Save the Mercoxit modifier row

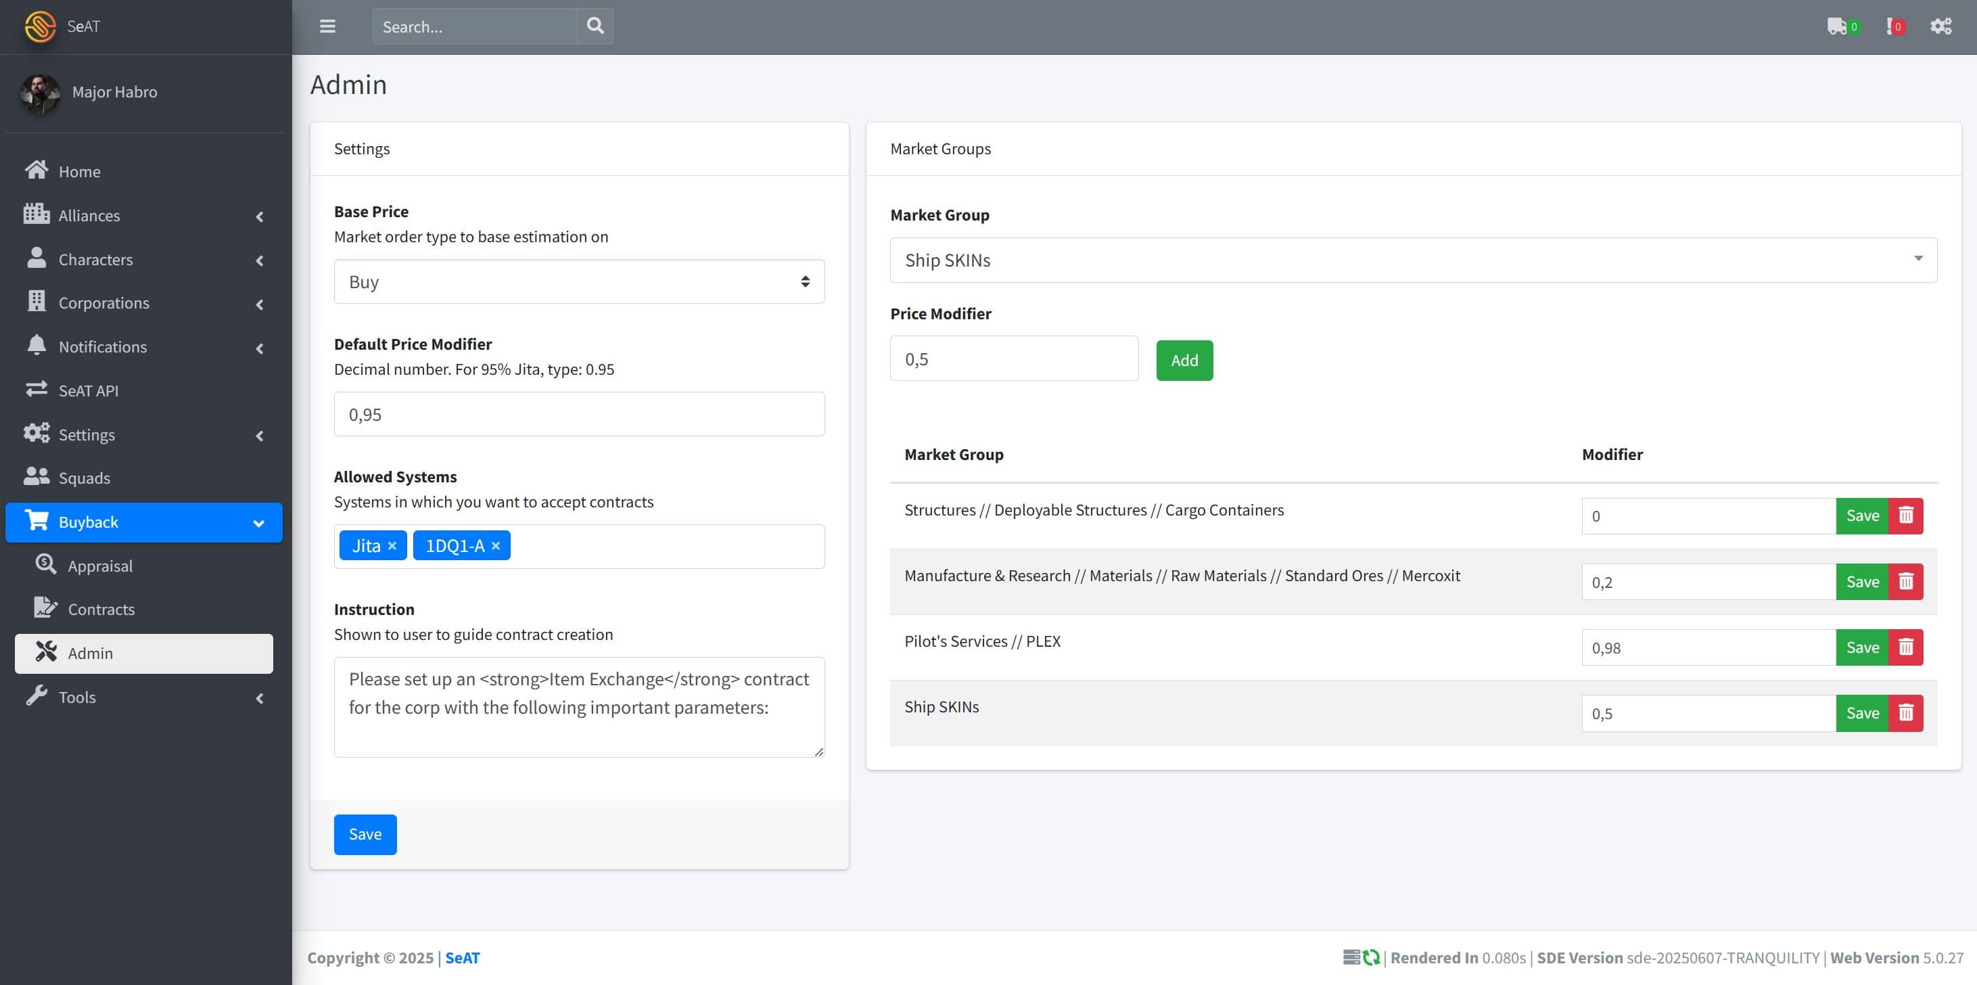pyautogui.click(x=1862, y=582)
